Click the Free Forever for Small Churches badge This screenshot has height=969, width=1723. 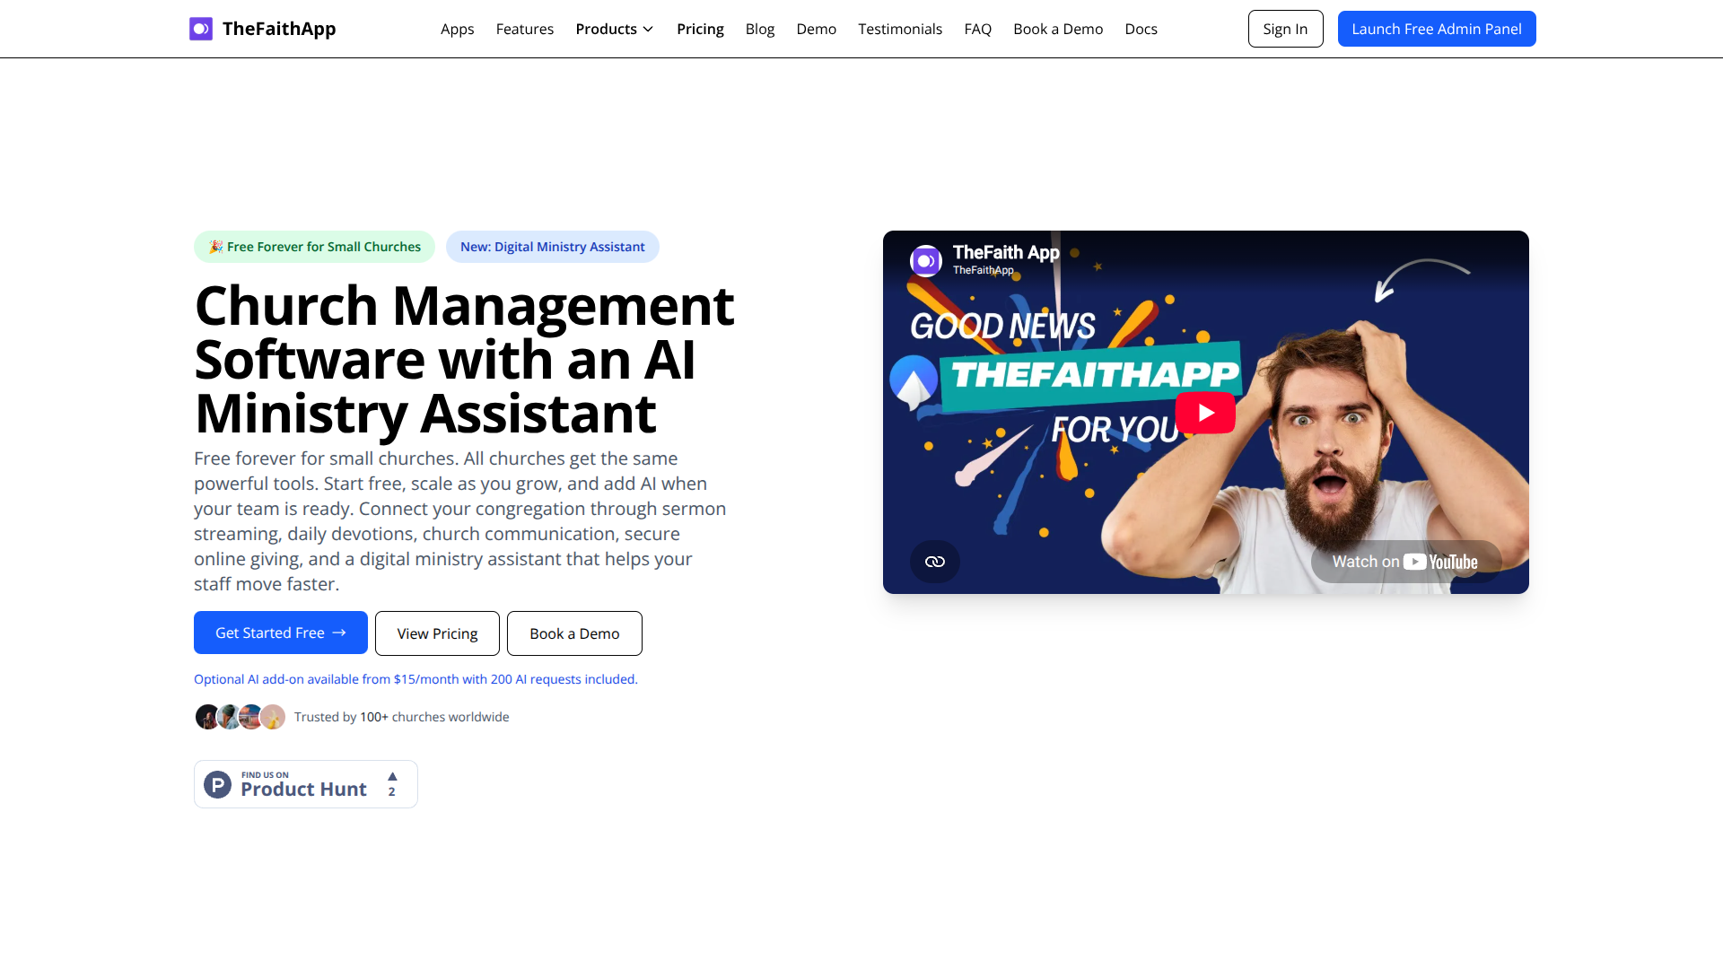click(314, 247)
